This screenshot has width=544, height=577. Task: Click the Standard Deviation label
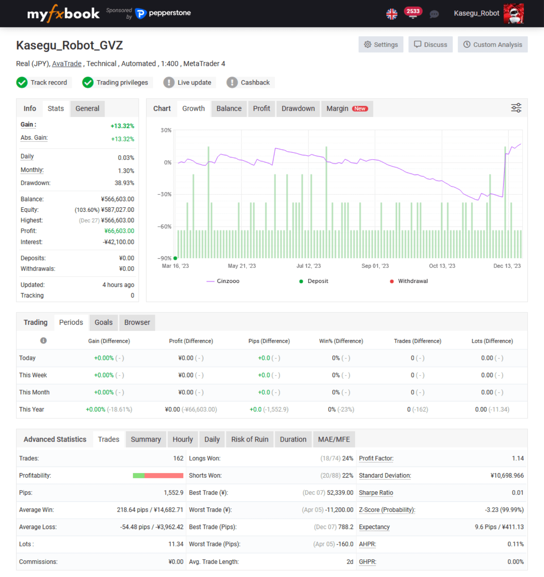click(x=385, y=476)
